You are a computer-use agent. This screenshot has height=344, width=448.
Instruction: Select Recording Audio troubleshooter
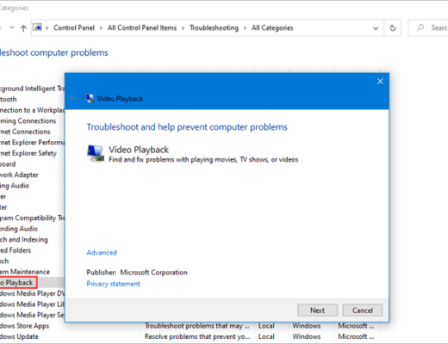pos(19,229)
